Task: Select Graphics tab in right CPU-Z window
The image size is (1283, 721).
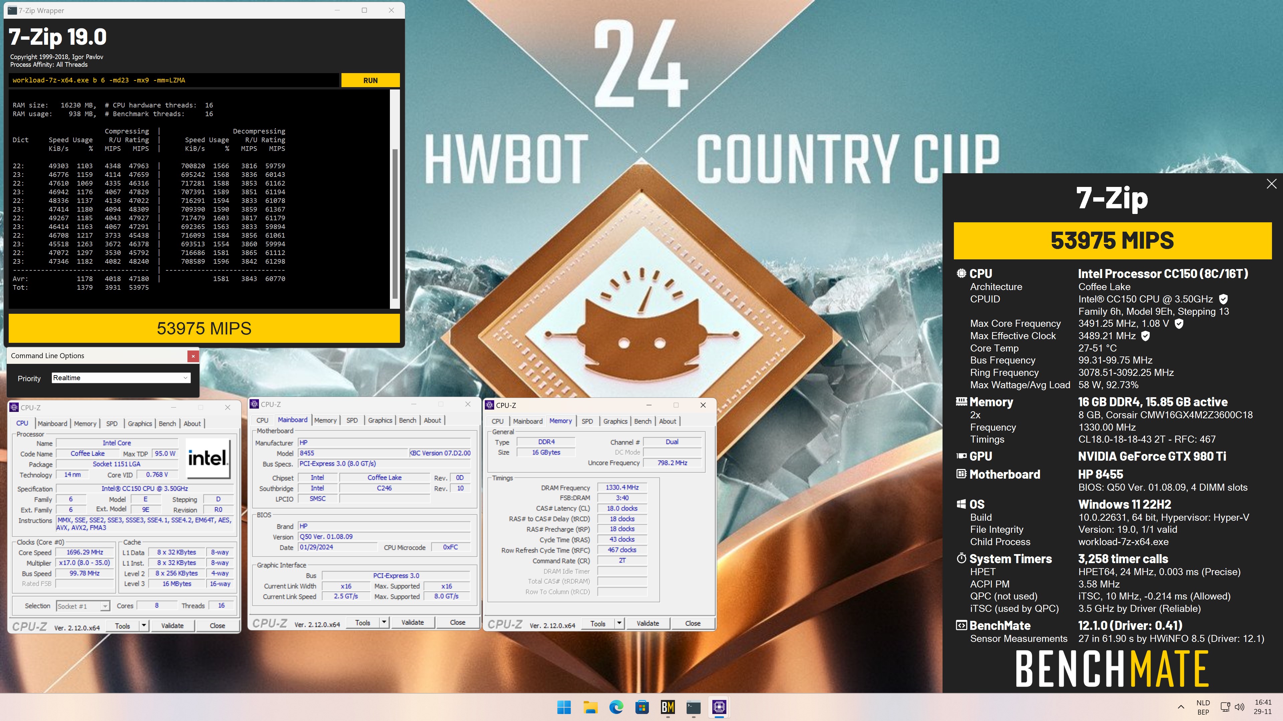Action: 615,422
